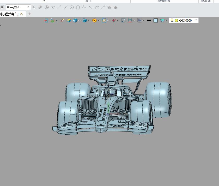Image resolution: width=219 pixels, height=186 pixels.
Task: Click the arrow cursor pick icon
Action: (x=34, y=7)
